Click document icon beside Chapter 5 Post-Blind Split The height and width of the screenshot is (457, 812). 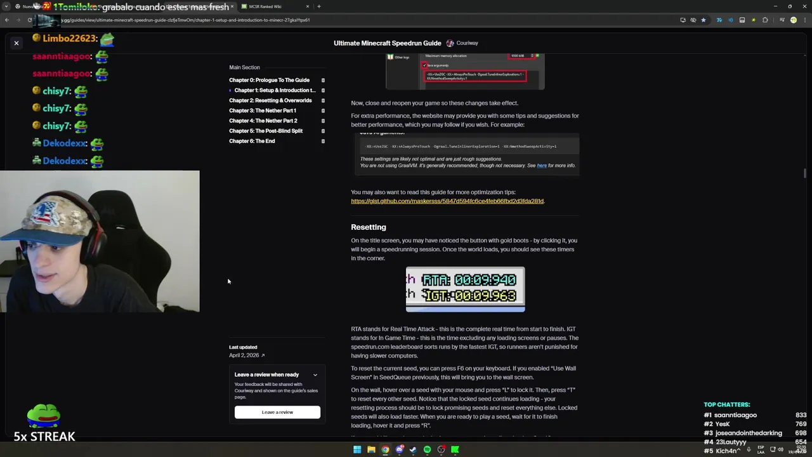(x=323, y=131)
